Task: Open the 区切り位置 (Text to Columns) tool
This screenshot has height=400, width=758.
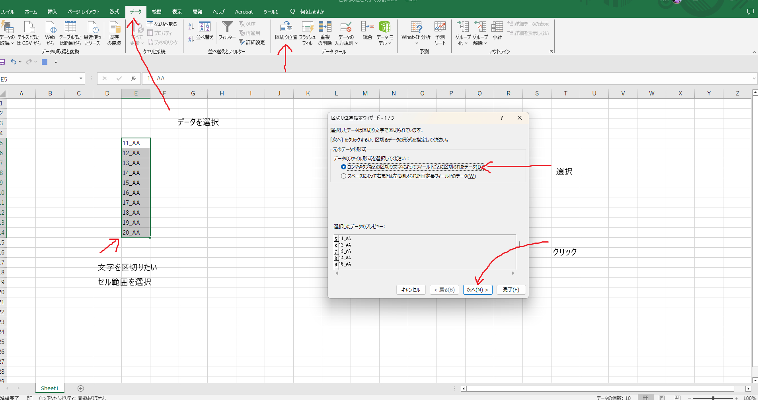Action: 285,31
